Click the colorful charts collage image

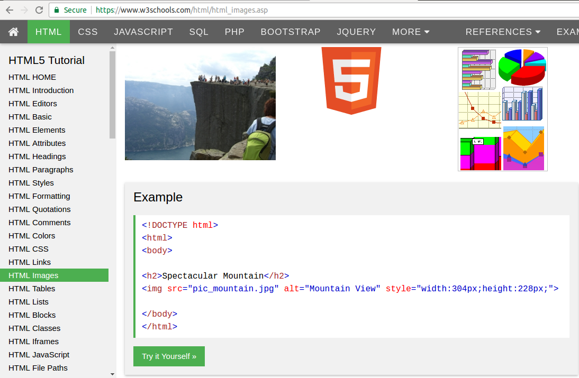click(x=503, y=109)
